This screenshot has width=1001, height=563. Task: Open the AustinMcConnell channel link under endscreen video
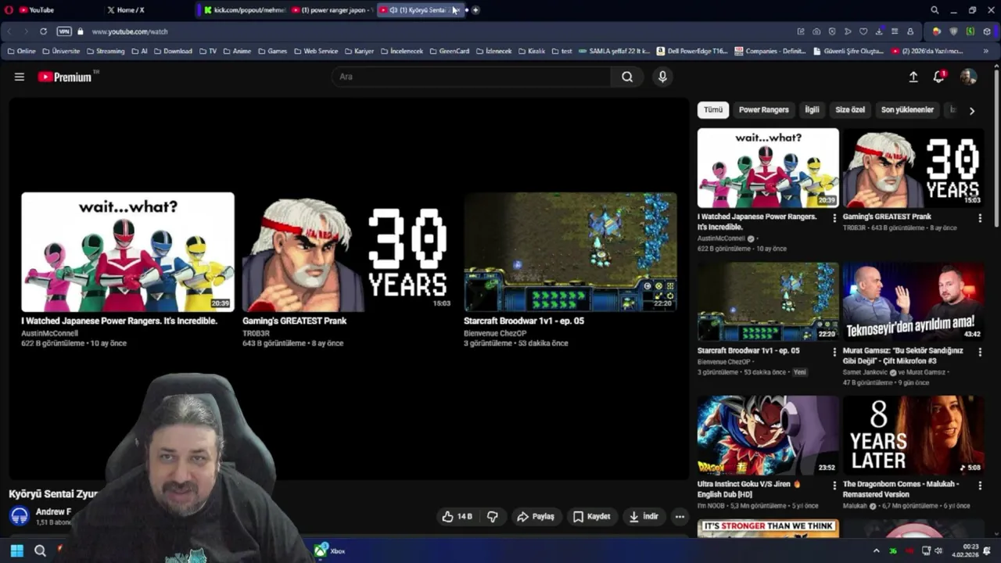coord(49,333)
